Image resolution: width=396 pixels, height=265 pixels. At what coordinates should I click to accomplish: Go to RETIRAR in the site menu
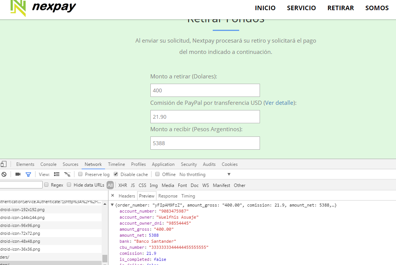pyautogui.click(x=341, y=8)
